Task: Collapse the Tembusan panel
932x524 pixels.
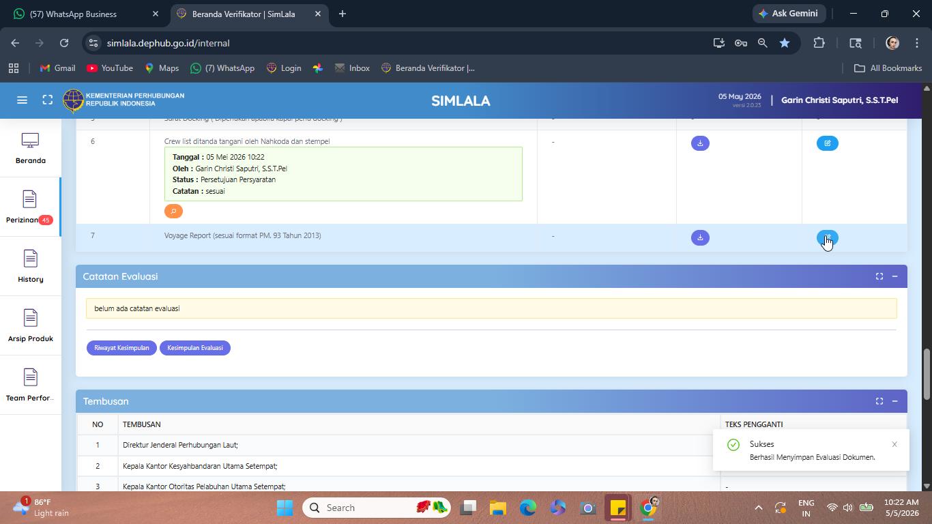Action: tap(894, 401)
